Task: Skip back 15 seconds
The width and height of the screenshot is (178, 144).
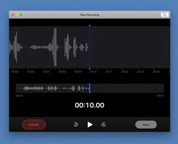Action: tap(76, 124)
